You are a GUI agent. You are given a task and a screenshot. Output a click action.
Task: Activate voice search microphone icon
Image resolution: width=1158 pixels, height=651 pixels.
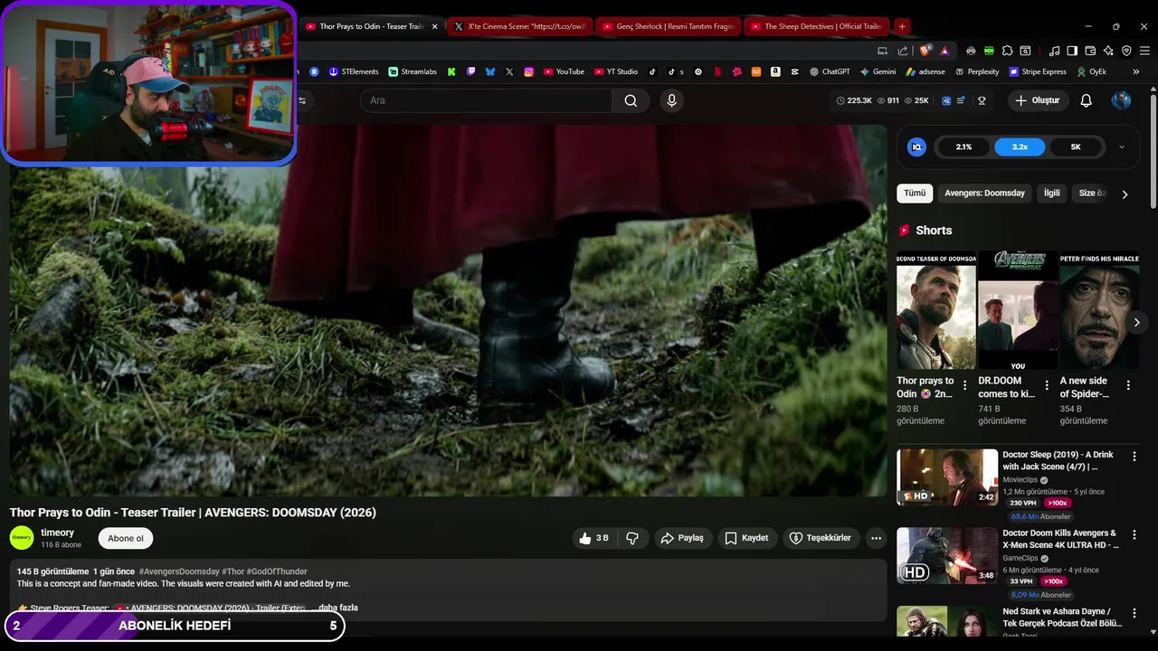coord(671,100)
